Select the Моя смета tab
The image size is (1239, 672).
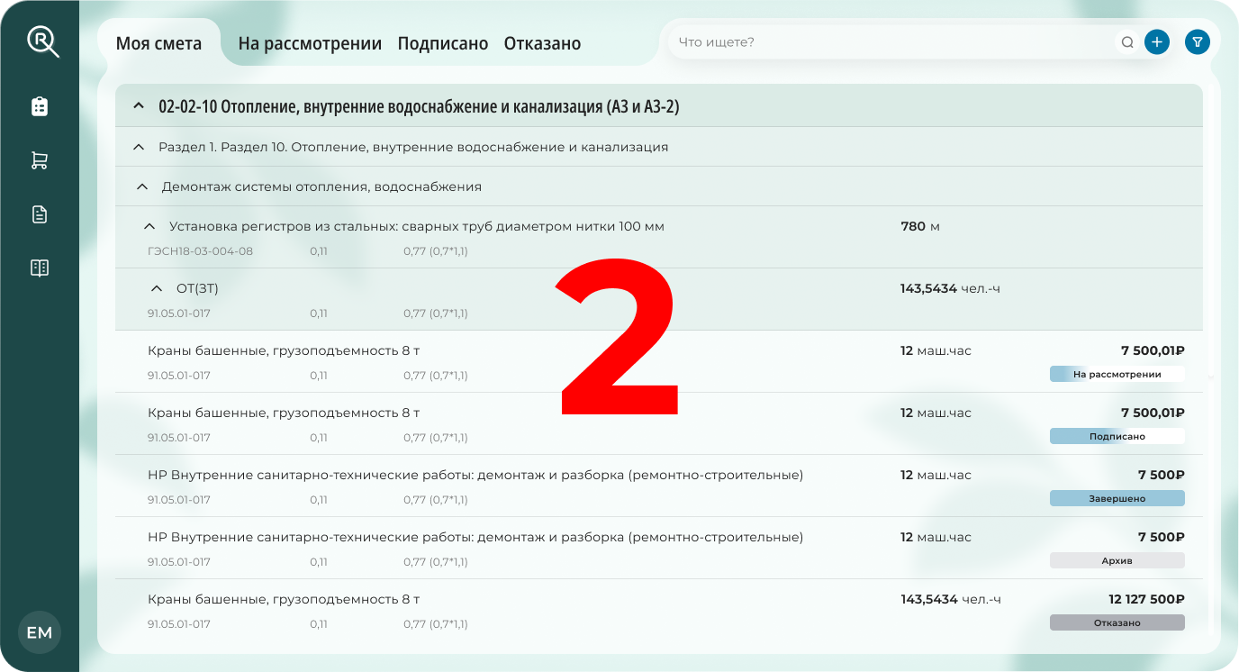pos(160,41)
